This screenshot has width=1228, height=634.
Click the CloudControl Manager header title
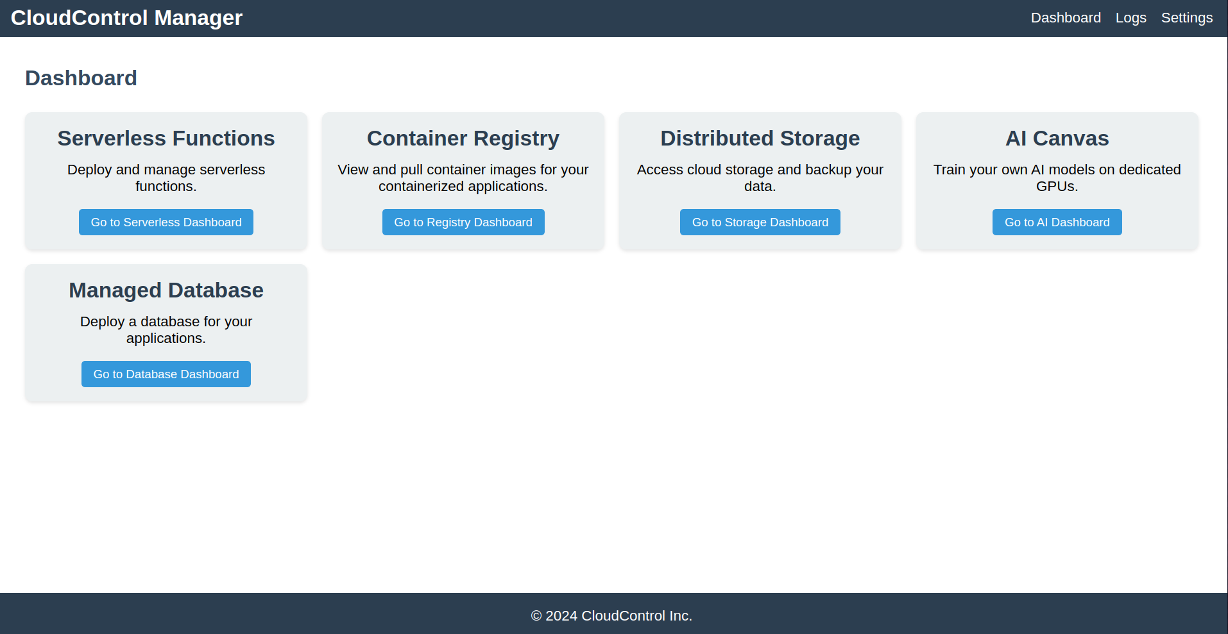(x=126, y=18)
